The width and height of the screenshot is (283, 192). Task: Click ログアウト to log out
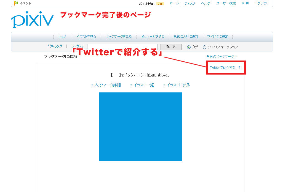tap(261, 3)
